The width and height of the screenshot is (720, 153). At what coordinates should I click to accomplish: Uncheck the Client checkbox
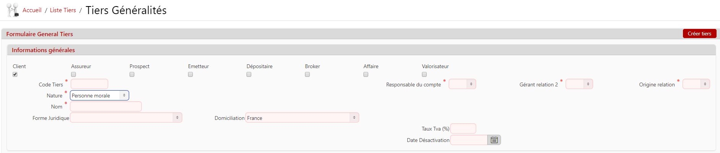tap(15, 74)
